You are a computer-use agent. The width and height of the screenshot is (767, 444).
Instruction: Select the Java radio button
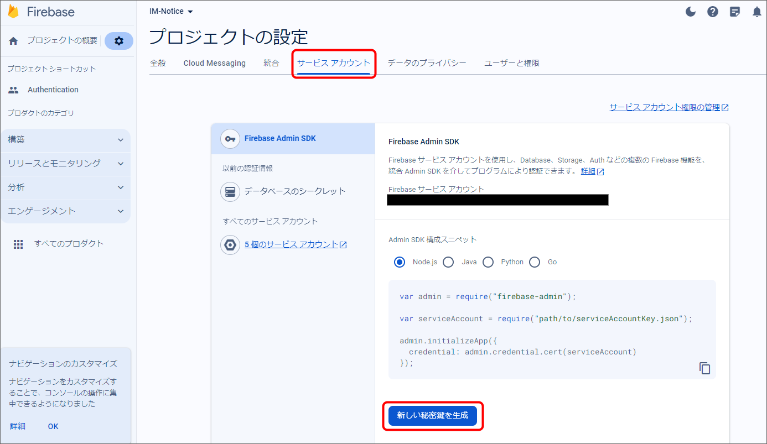tap(448, 262)
